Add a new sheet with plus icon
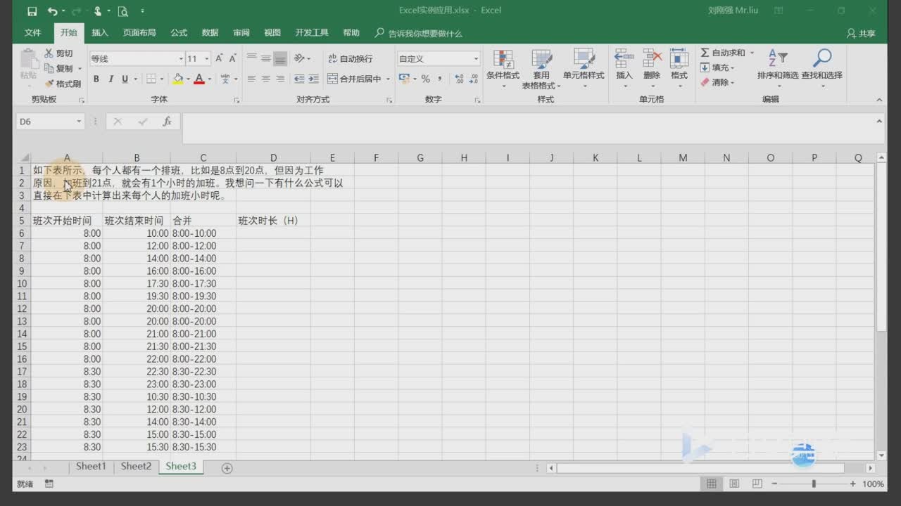901x506 pixels. point(227,468)
